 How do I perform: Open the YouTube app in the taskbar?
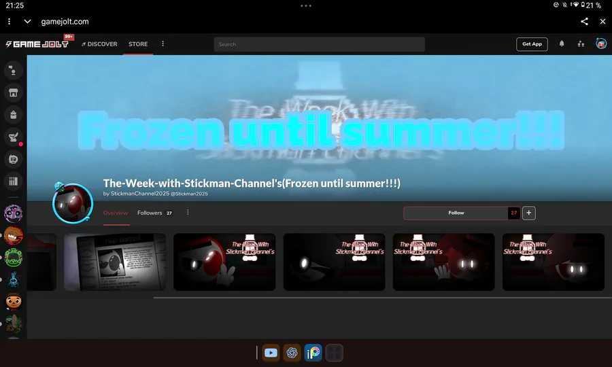click(271, 353)
